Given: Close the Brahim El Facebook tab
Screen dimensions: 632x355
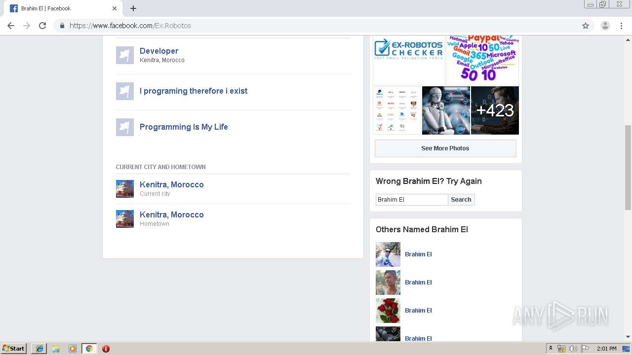Looking at the screenshot, I should click(x=115, y=8).
